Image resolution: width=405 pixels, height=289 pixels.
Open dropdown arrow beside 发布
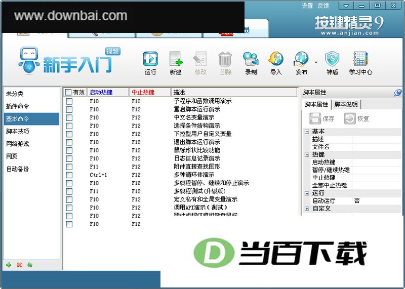(316, 62)
